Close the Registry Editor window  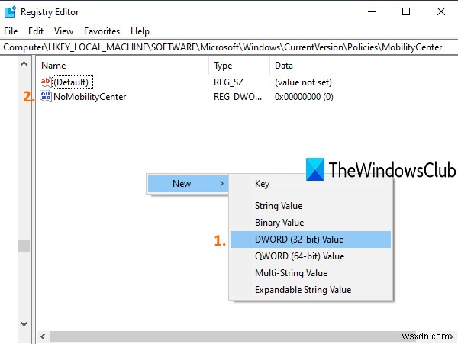(441, 11)
